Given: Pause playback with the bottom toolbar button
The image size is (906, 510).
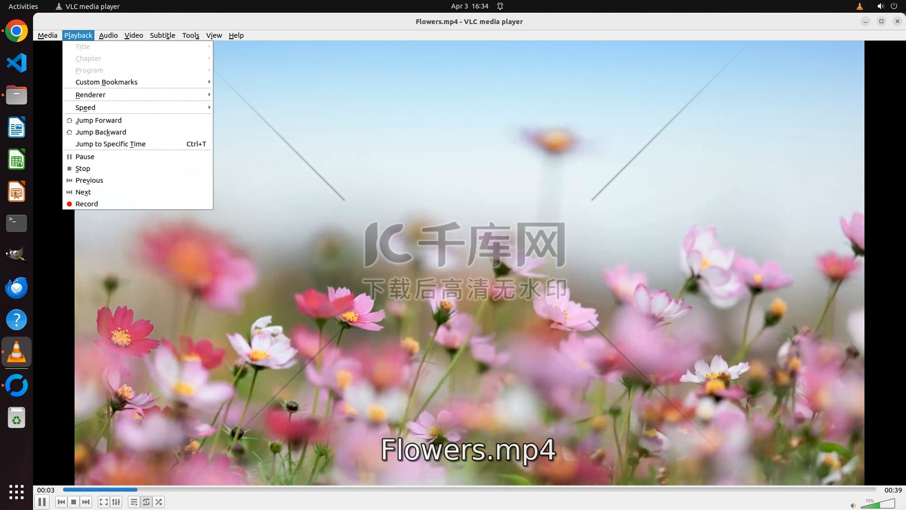Looking at the screenshot, I should 42,502.
